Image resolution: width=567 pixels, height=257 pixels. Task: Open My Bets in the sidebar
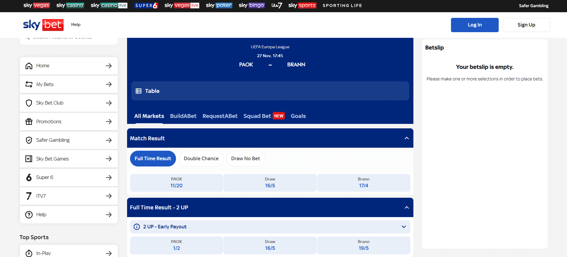[x=69, y=84]
